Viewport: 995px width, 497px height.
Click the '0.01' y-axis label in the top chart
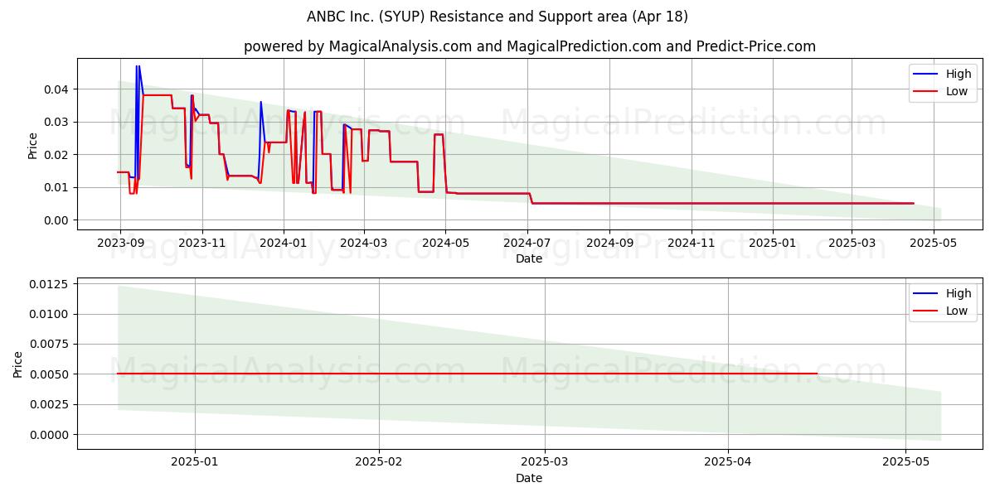pos(56,187)
